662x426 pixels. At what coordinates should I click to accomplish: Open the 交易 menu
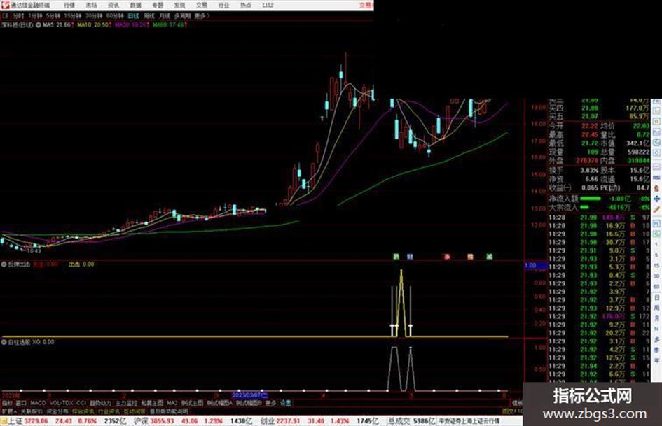coord(202,5)
